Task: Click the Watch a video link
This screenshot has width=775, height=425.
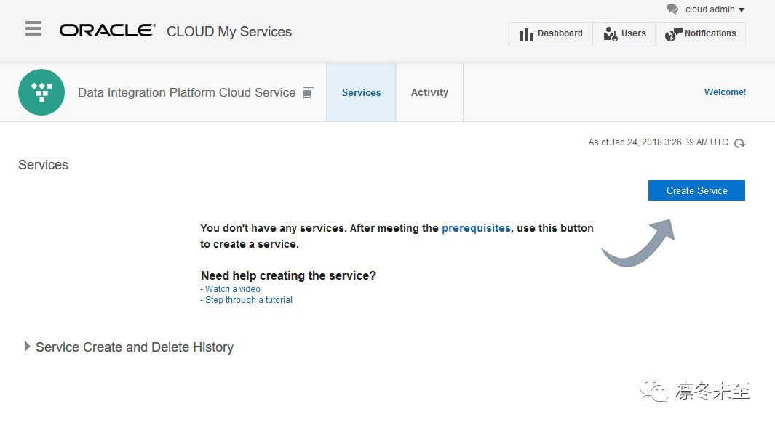Action: 232,289
